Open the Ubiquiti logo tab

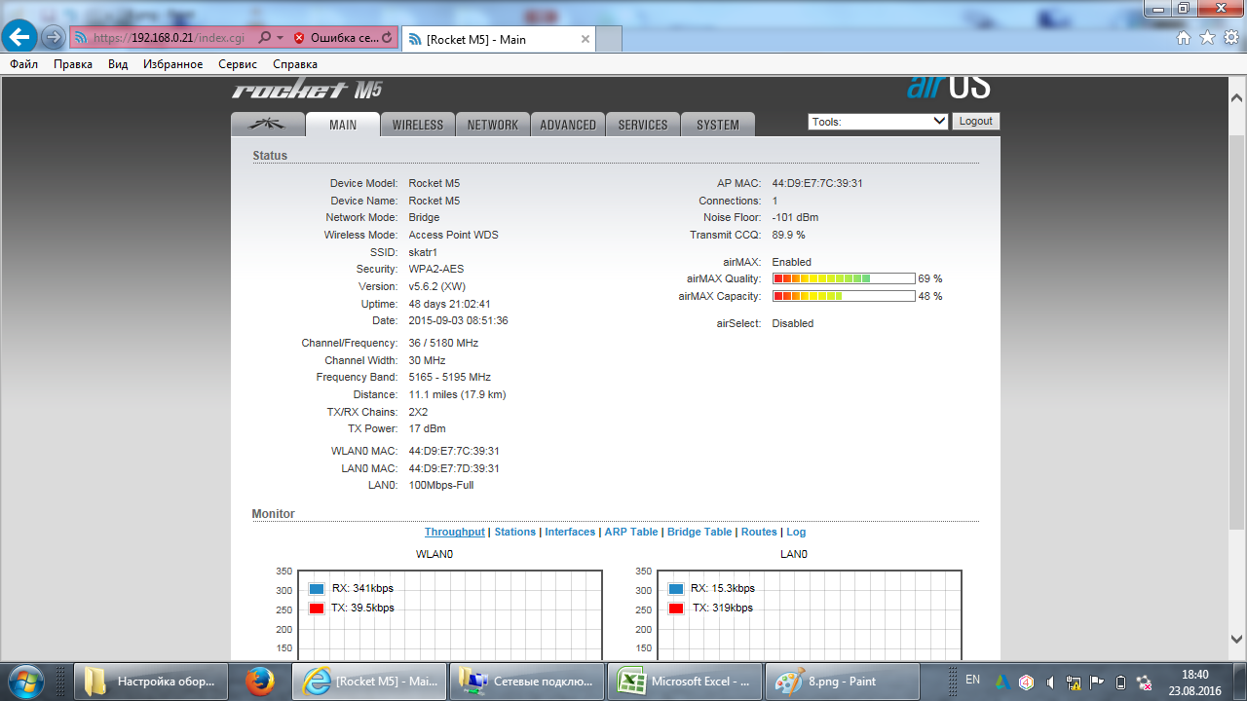tap(267, 125)
